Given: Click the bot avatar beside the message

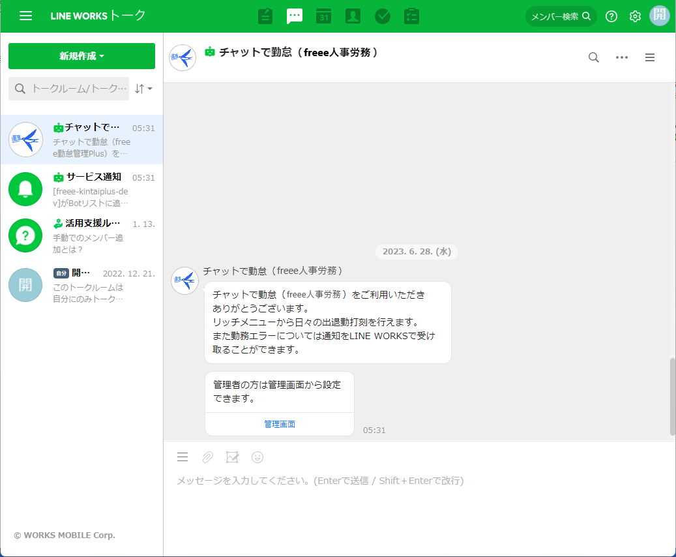Looking at the screenshot, I should pos(185,280).
